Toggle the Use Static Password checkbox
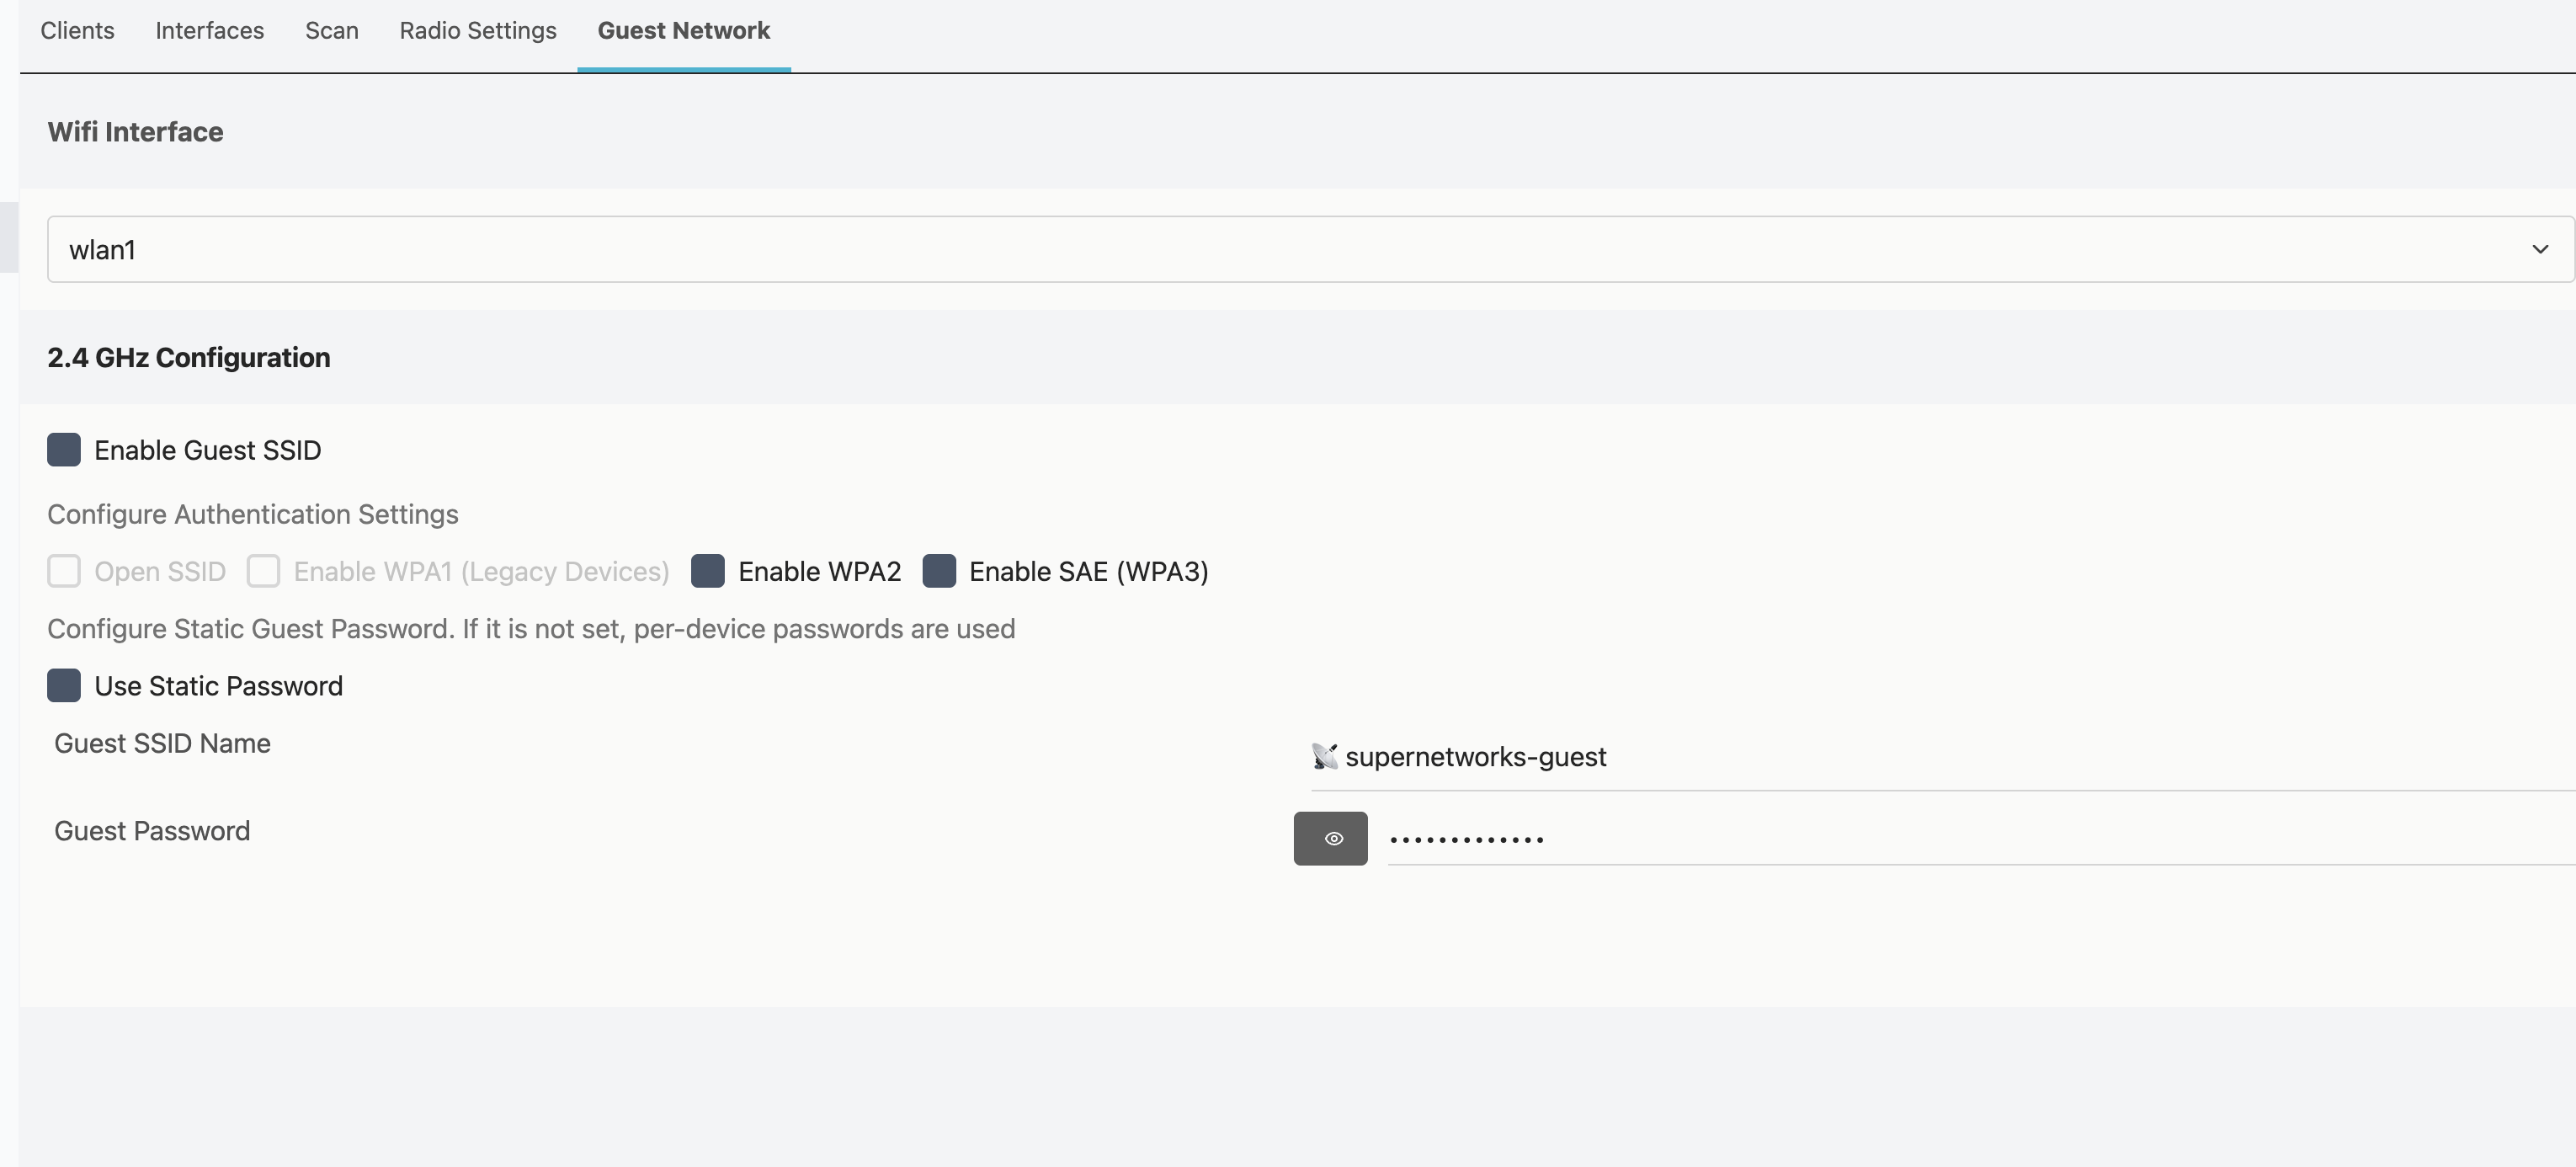 [64, 686]
